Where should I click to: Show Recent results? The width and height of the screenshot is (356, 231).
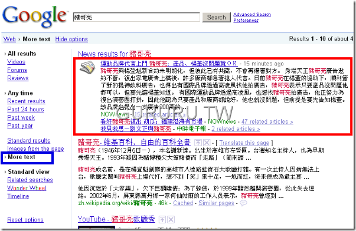pos(26,101)
